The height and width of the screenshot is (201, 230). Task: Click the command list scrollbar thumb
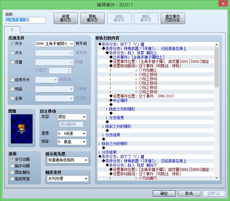pyautogui.click(x=216, y=67)
